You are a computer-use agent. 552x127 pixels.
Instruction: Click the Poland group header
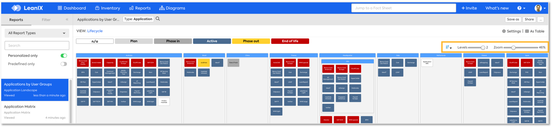click(x=484, y=55)
